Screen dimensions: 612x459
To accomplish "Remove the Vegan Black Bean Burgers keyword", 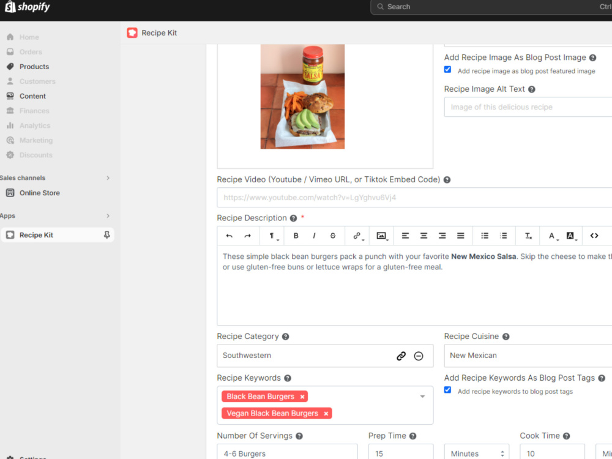I will 326,413.
